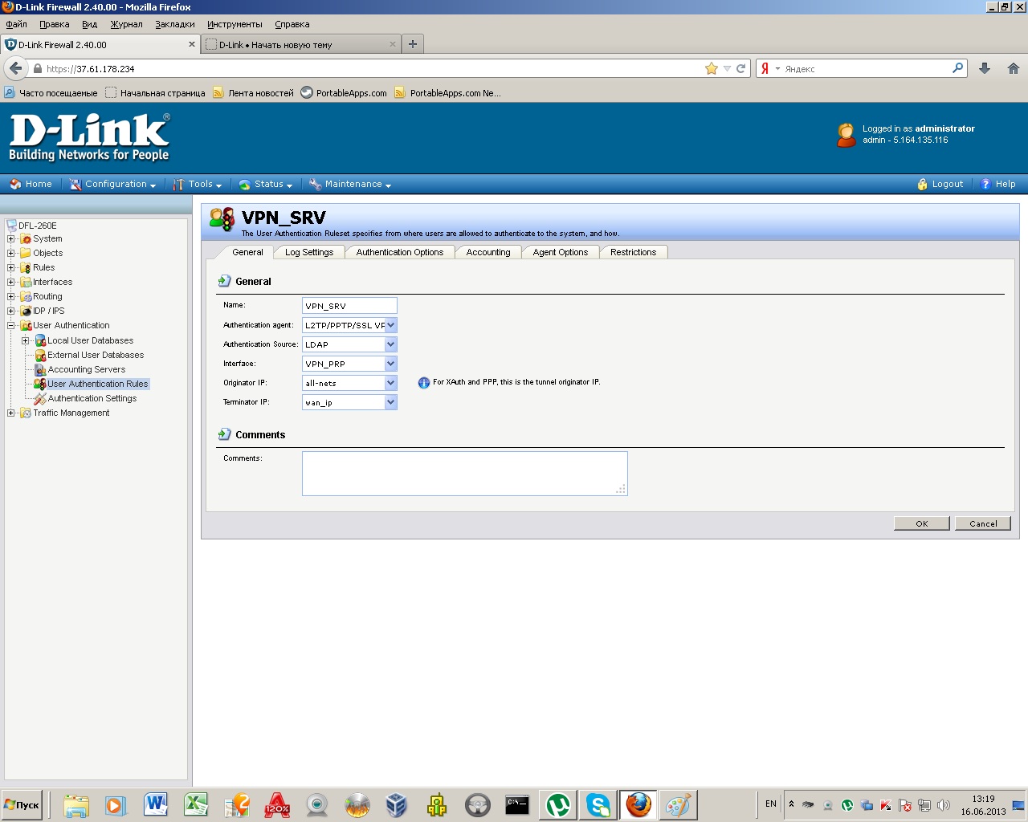Open Windows Explorer from the taskbar
The image size is (1028, 822).
(75, 804)
